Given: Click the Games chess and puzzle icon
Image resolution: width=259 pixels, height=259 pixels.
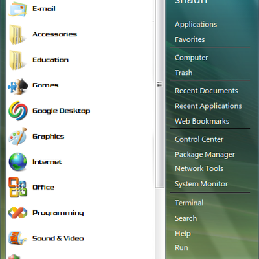Looking at the screenshot, I should click(17, 86).
